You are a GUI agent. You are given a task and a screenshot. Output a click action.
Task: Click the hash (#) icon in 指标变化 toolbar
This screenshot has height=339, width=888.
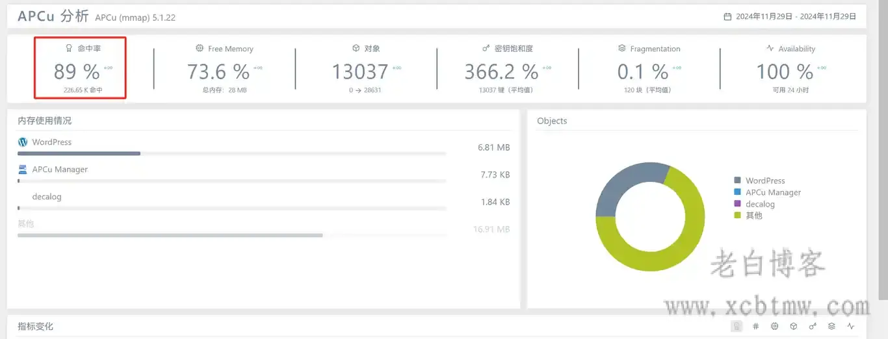pyautogui.click(x=755, y=326)
